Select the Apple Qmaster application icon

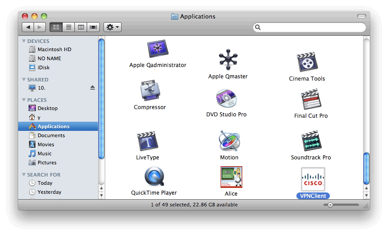click(228, 59)
